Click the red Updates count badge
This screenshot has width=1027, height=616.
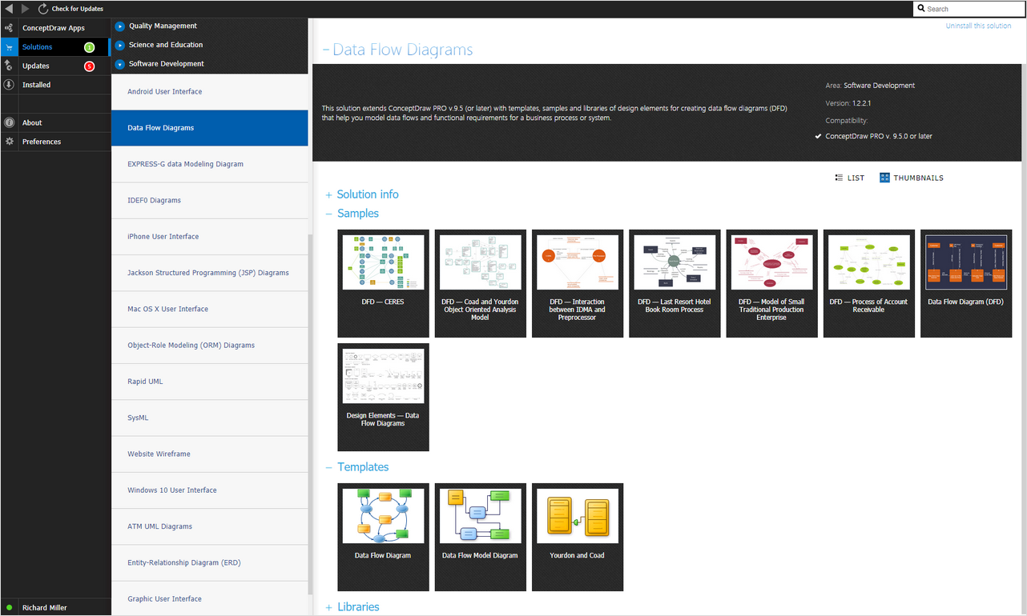tap(90, 66)
